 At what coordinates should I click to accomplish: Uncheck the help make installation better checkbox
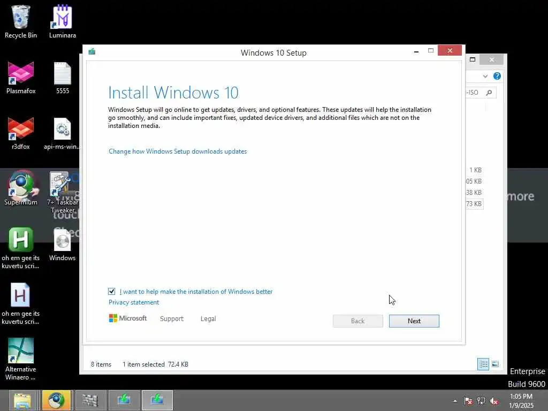pyautogui.click(x=111, y=291)
